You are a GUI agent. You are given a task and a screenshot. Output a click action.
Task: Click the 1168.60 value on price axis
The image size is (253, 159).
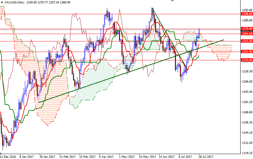pyautogui.click(x=247, y=112)
